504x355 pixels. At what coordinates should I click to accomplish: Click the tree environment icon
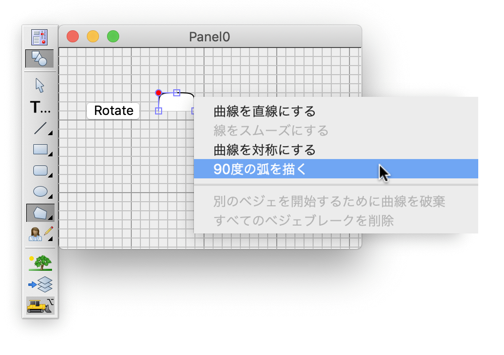point(40,263)
